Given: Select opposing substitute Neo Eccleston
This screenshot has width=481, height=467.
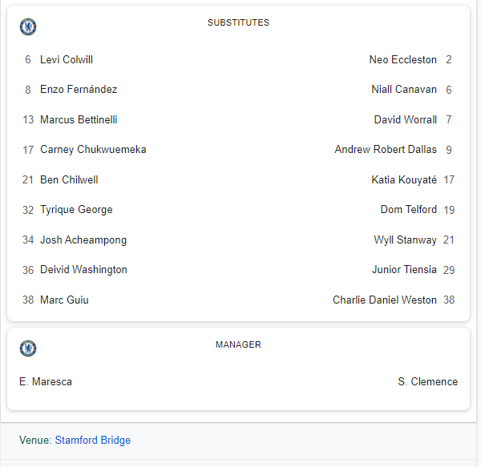Looking at the screenshot, I should click(x=402, y=60).
